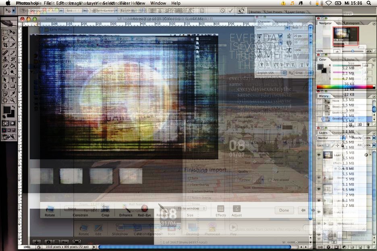This screenshot has height=251, width=377.
Task: Select the Slice tool
Action: pos(12,45)
